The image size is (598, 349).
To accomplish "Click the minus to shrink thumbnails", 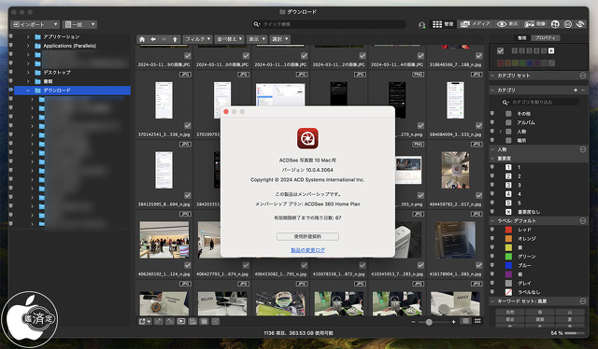I will [x=413, y=322].
